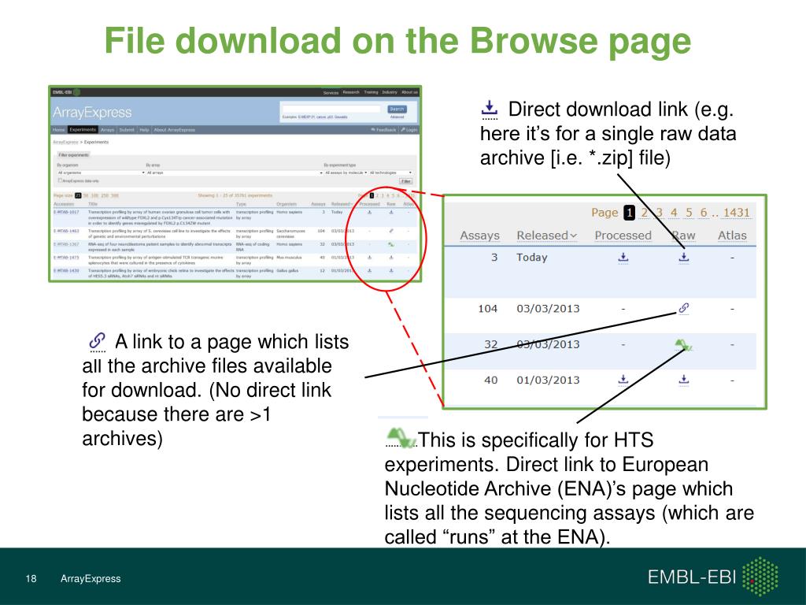Image resolution: width=806 pixels, height=605 pixels.
Task: Open the E-MTAB-1463 accession link
Action: click(x=66, y=231)
